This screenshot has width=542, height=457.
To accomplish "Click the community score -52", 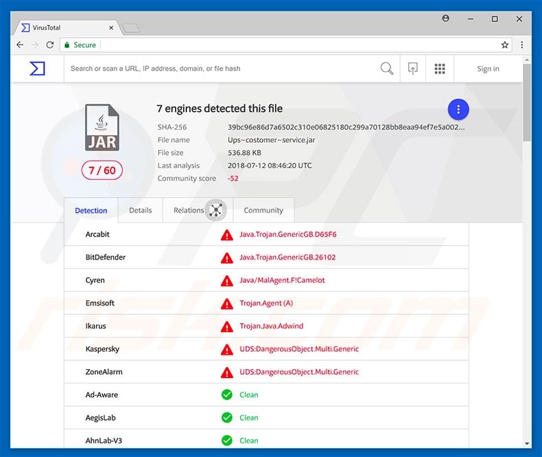I will pos(233,178).
